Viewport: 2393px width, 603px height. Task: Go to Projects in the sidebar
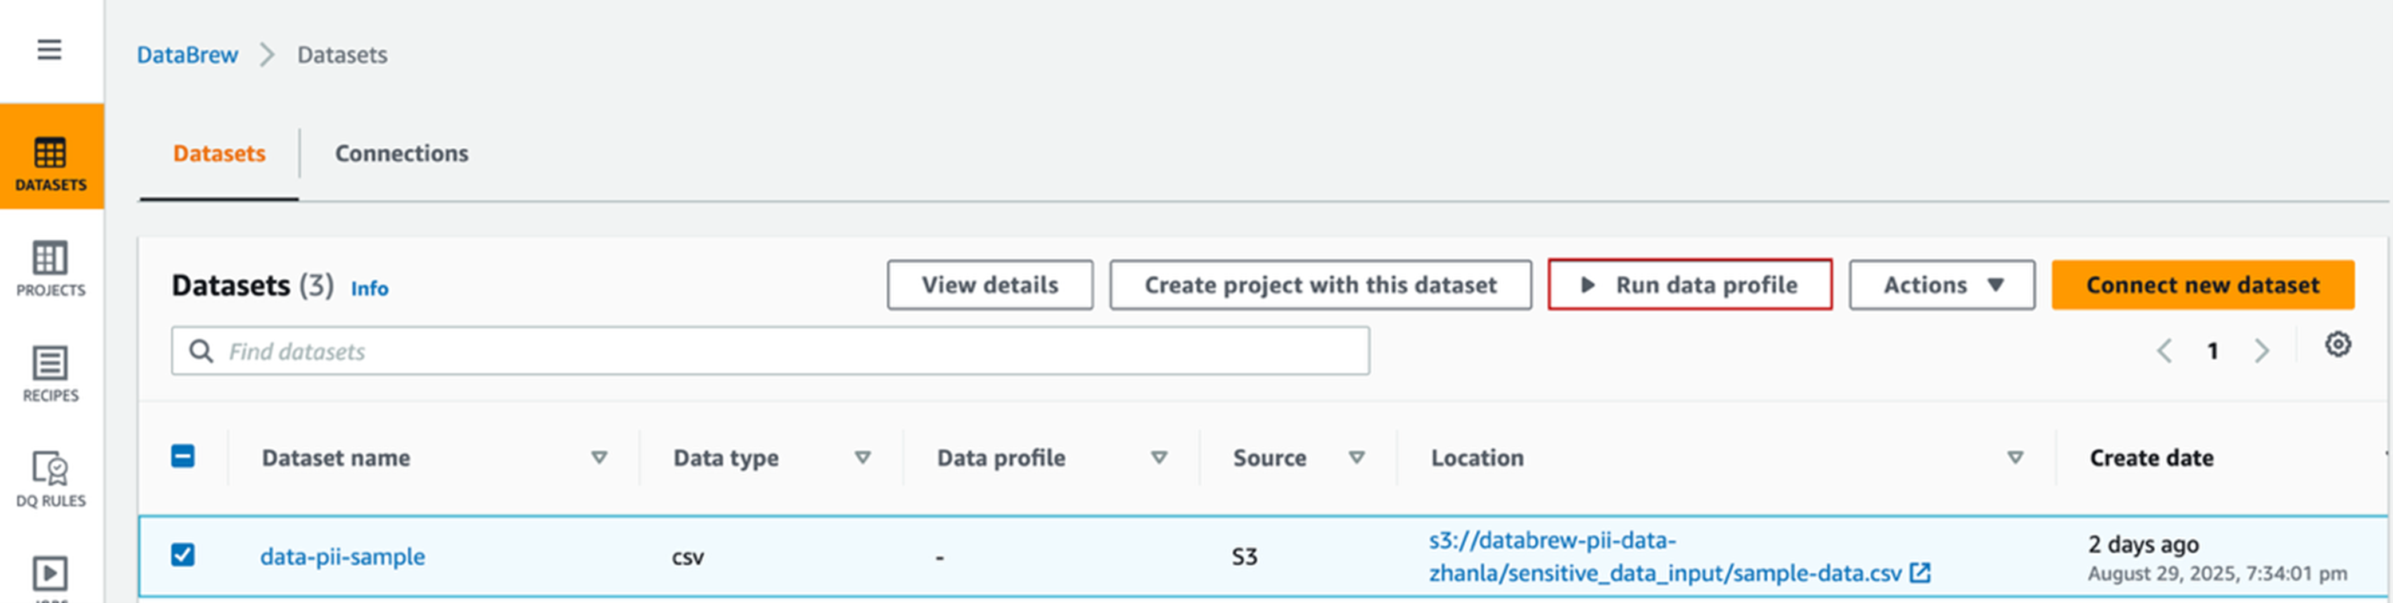51,268
